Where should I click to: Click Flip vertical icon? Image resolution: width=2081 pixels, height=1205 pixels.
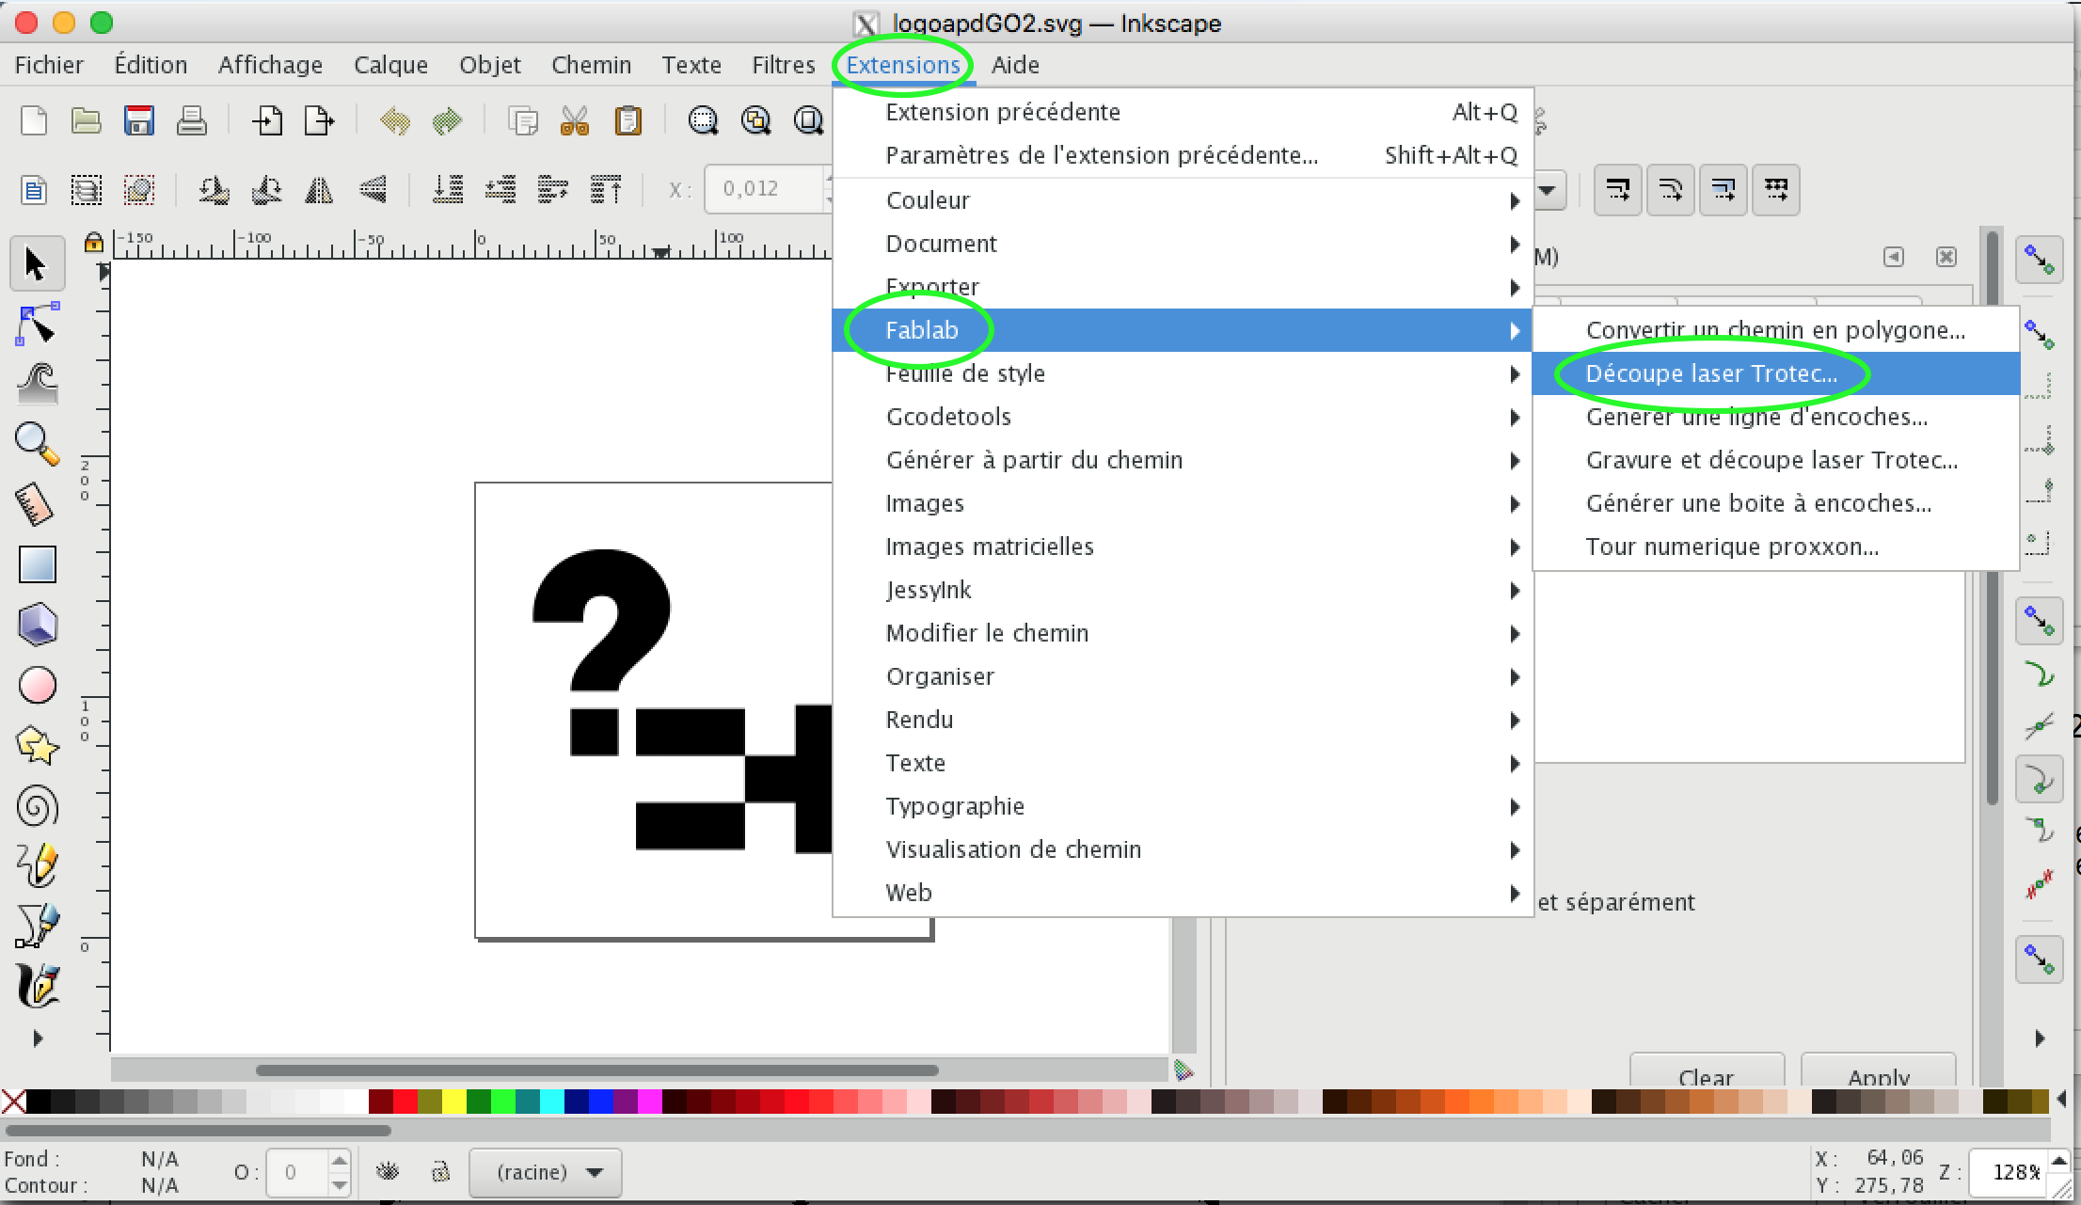373,190
